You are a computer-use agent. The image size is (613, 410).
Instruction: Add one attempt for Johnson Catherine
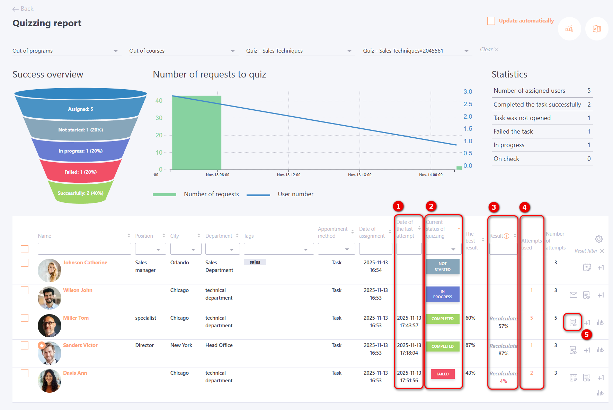click(x=601, y=267)
